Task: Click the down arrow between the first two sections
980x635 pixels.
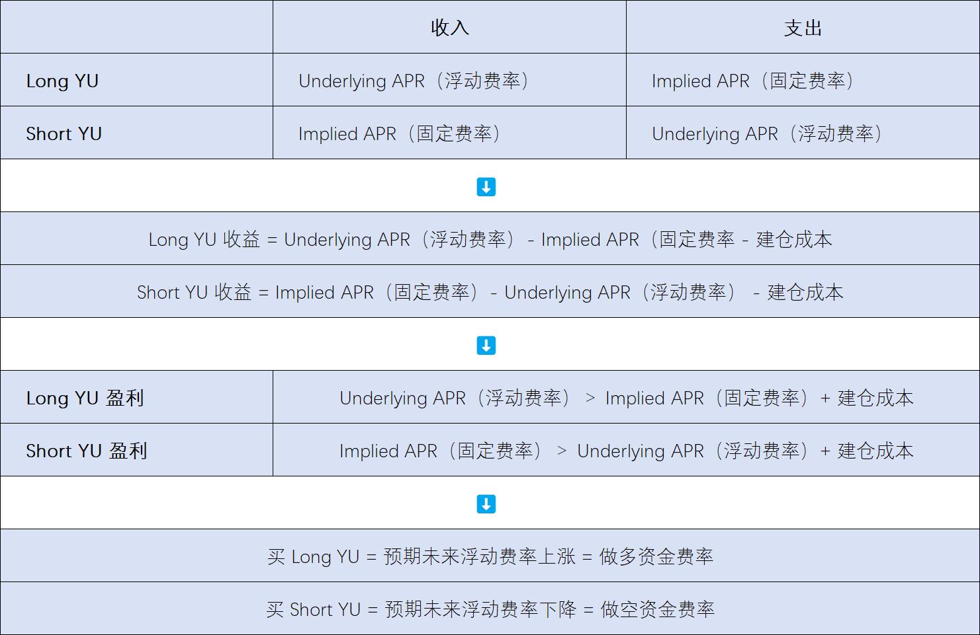Action: [486, 186]
